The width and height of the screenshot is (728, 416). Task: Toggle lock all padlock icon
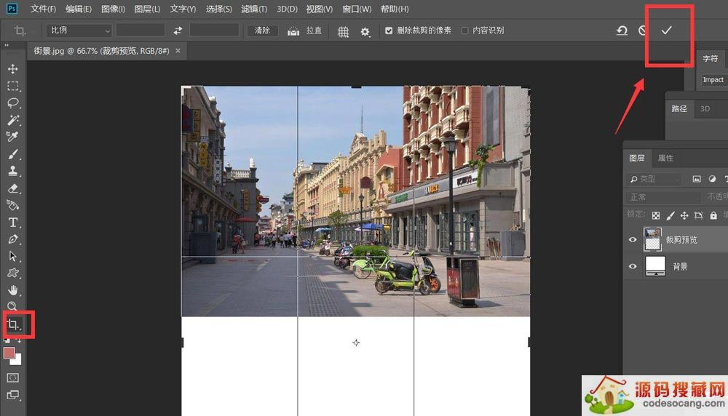(x=713, y=215)
